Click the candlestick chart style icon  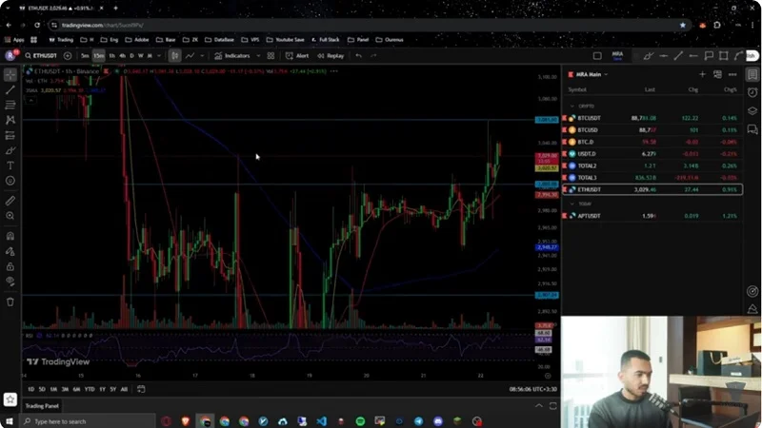(x=174, y=55)
